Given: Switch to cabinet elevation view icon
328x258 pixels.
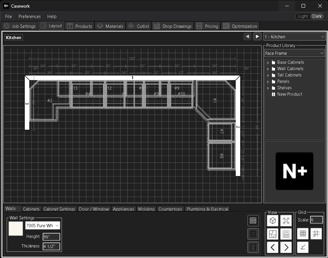Looking at the screenshot, I should [286, 234].
